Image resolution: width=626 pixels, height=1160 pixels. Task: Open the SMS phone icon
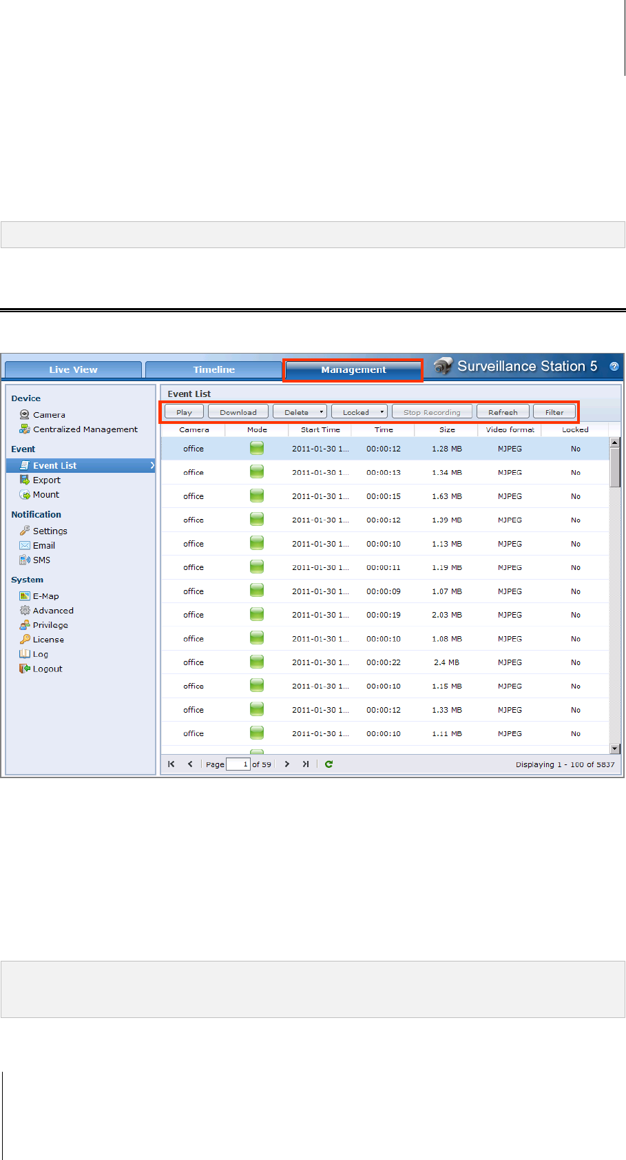coord(25,560)
